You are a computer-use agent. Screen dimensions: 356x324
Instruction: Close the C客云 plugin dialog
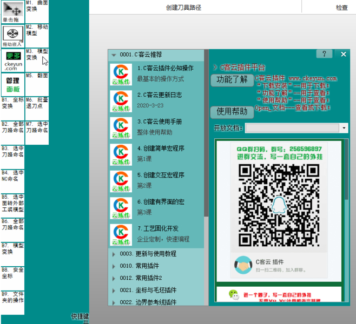click(343, 54)
